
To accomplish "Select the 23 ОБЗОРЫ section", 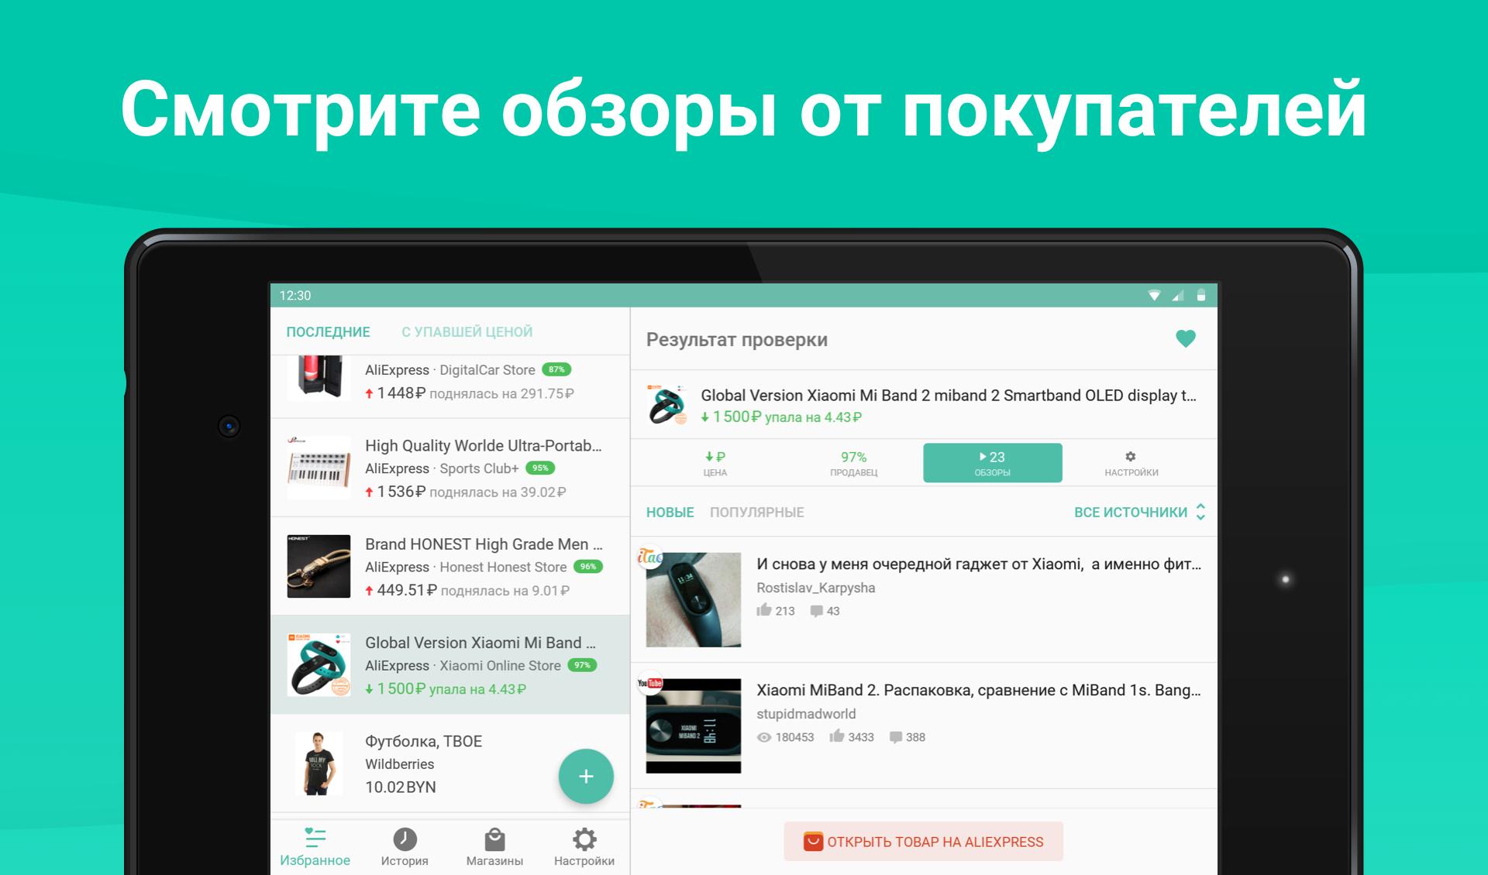I will [x=993, y=463].
